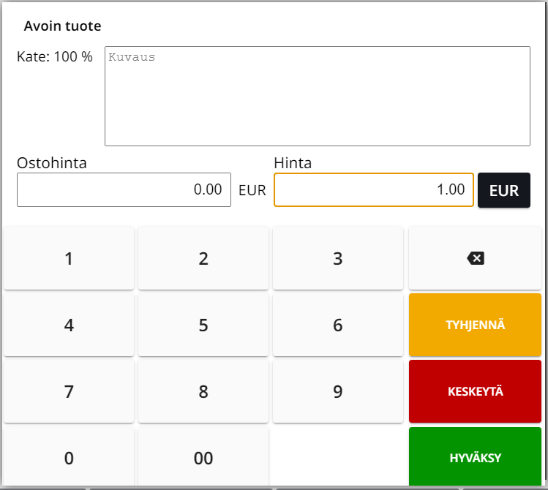Toggle the dark EUR currency button
Viewport: 548px width, 490px height.
point(503,191)
